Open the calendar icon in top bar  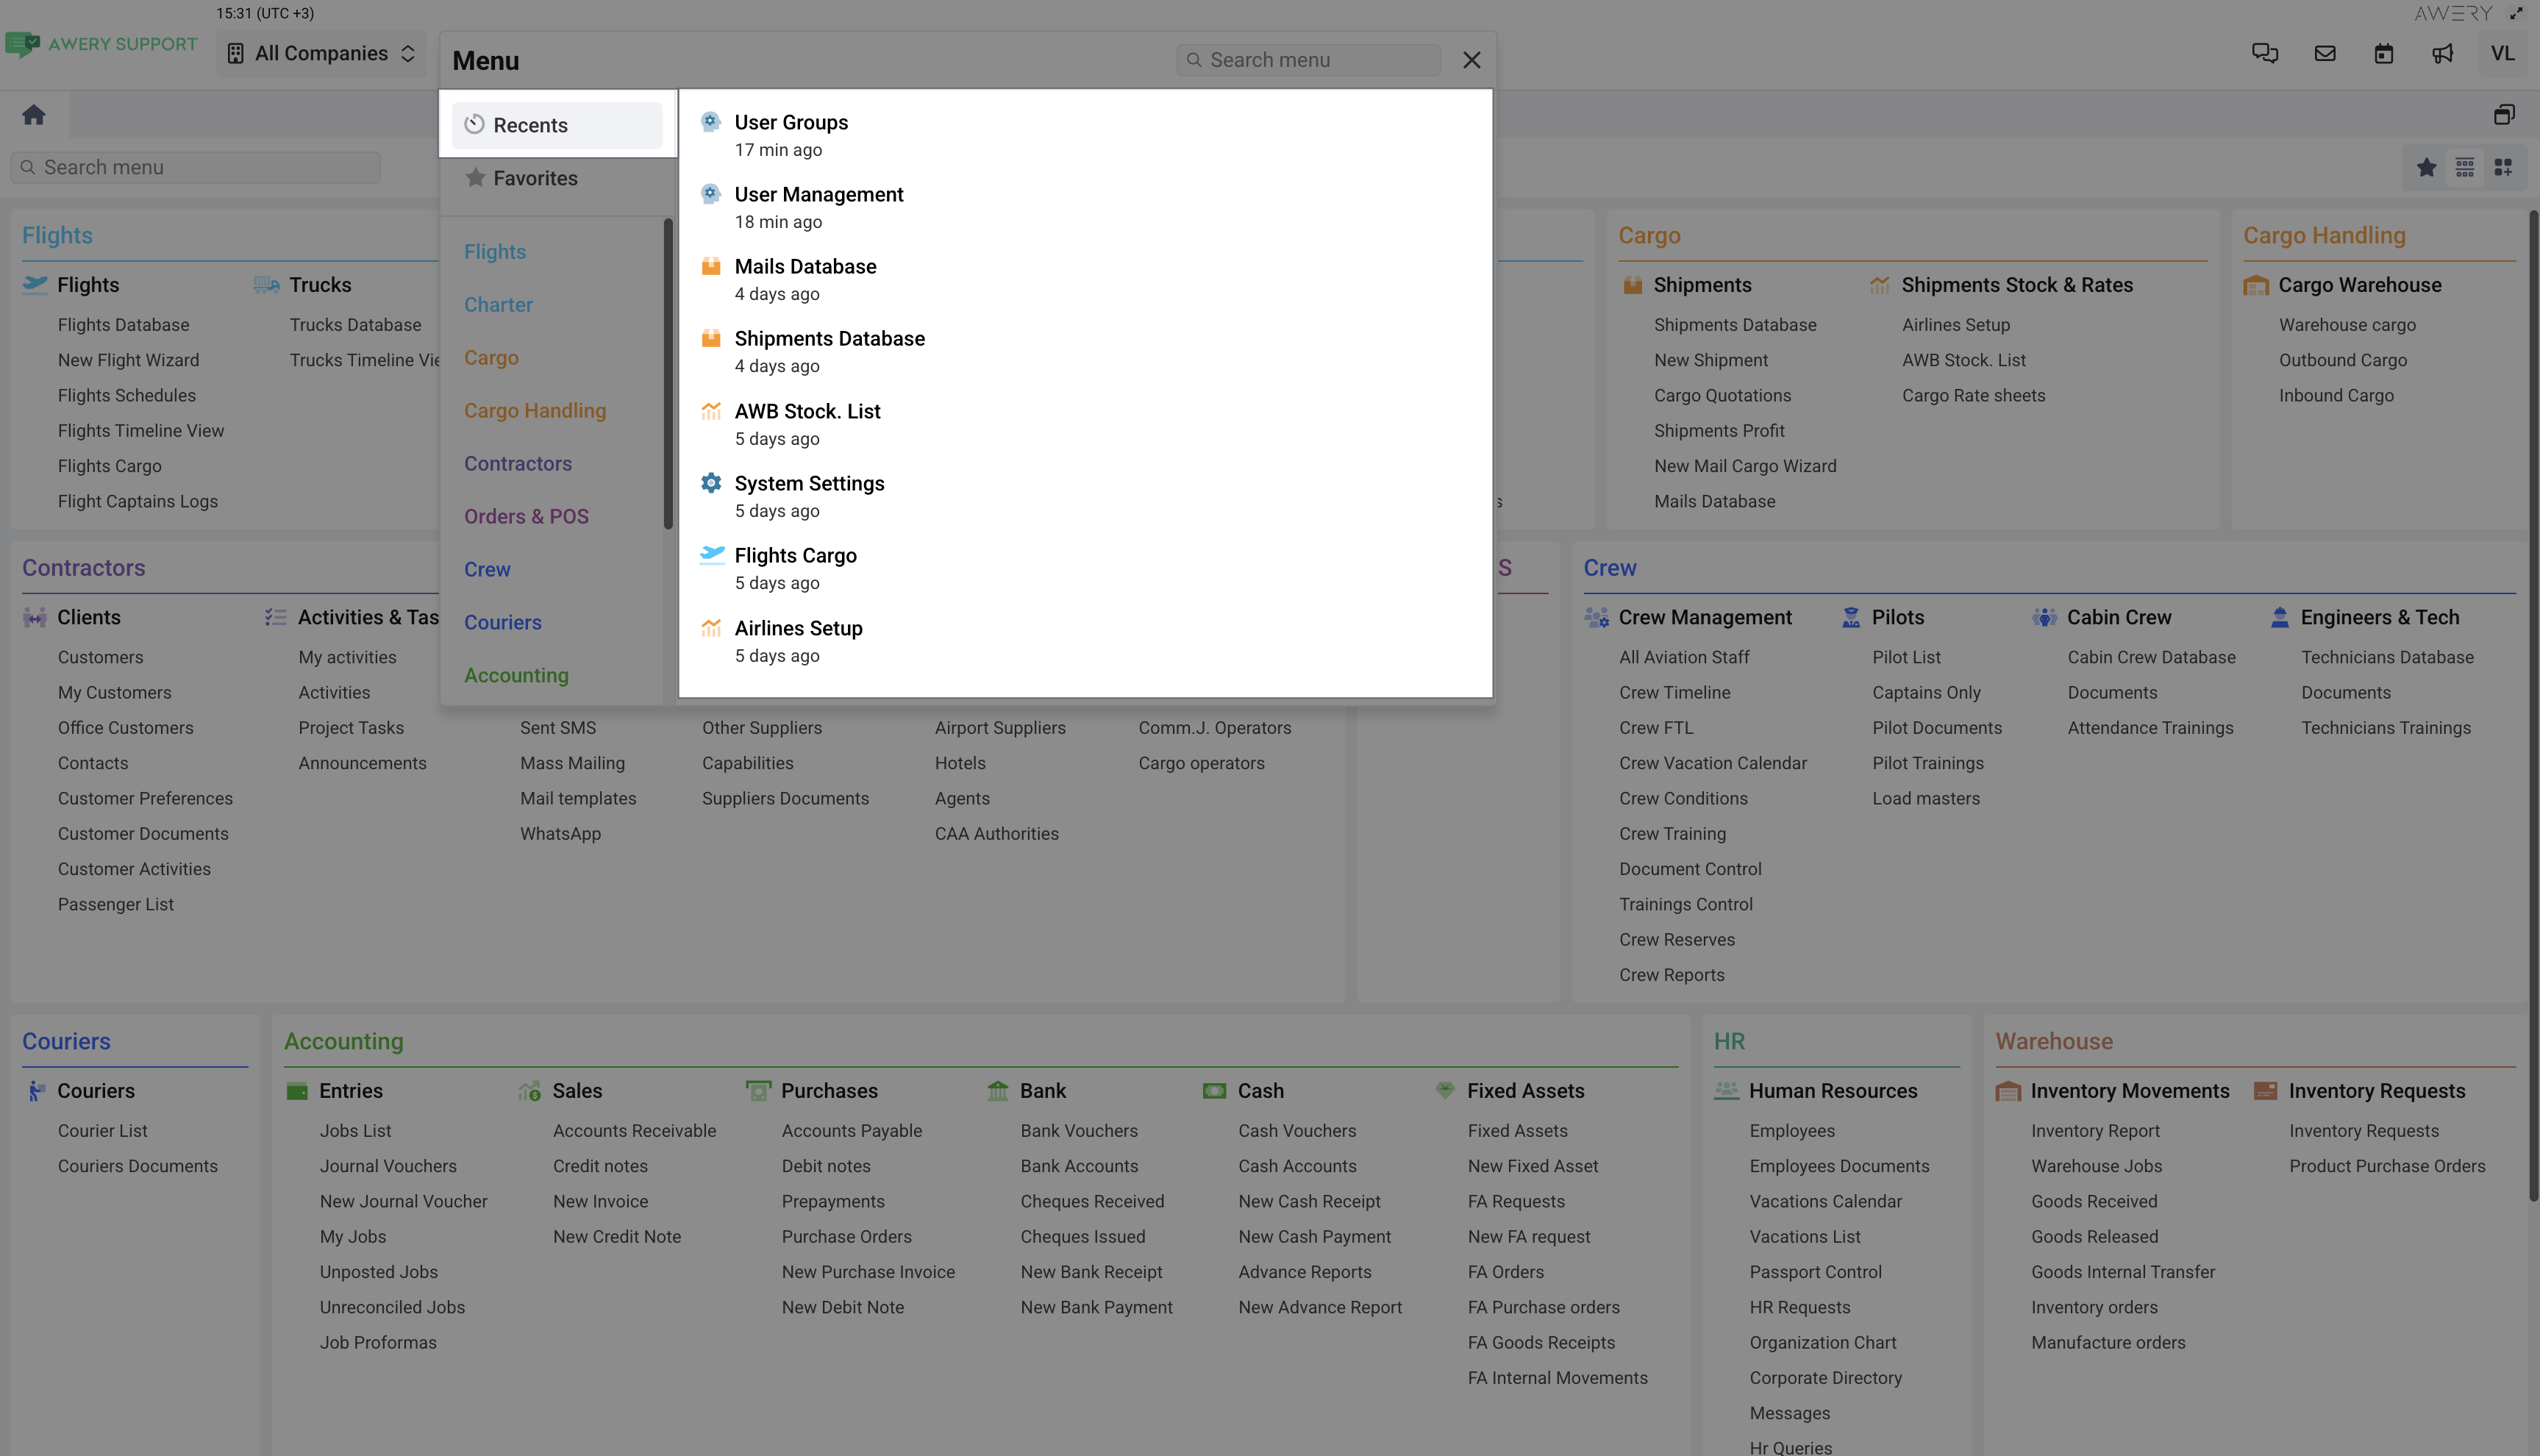pyautogui.click(x=2383, y=54)
